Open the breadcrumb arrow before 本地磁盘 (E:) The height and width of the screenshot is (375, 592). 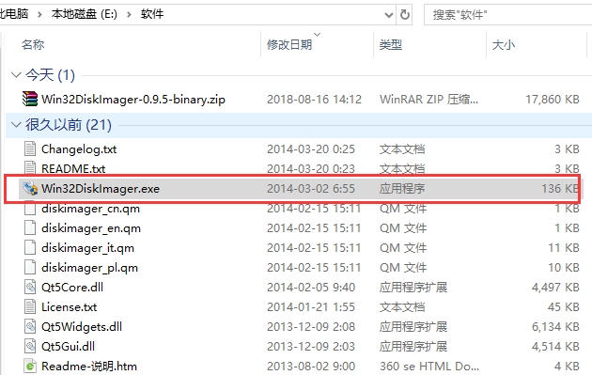coord(39,15)
